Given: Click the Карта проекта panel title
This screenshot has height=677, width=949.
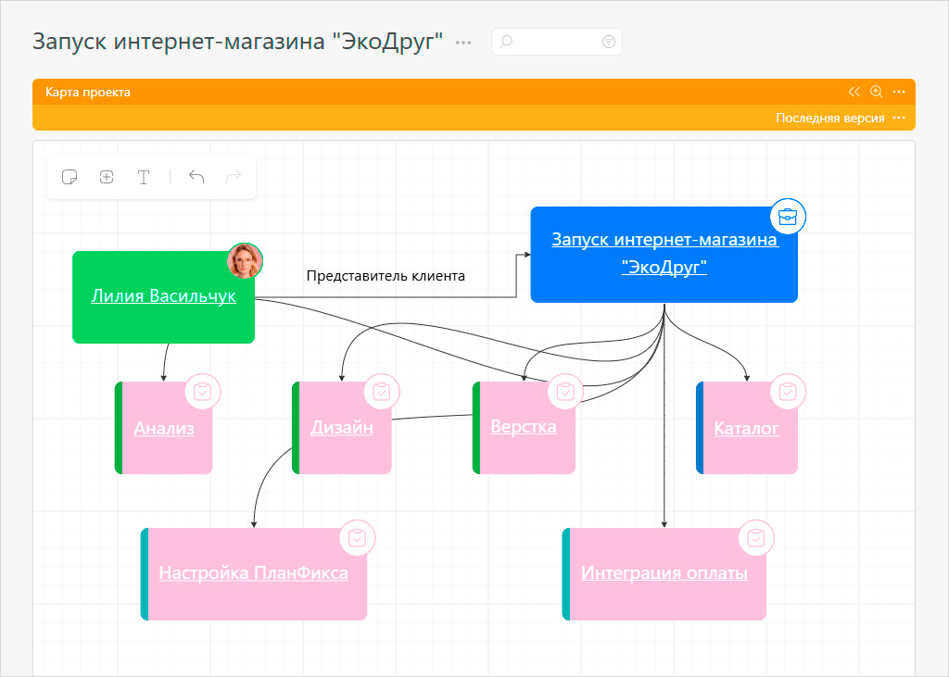Looking at the screenshot, I should [88, 92].
